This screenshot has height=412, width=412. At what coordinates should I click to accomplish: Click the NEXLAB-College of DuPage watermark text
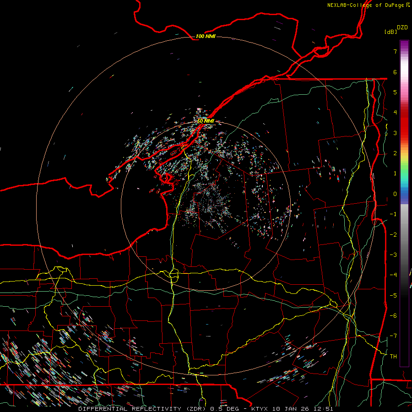click(368, 5)
